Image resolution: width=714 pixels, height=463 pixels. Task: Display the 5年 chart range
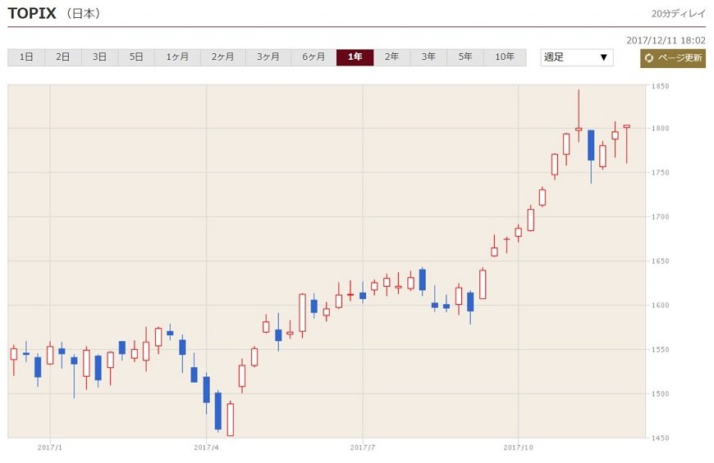point(465,57)
